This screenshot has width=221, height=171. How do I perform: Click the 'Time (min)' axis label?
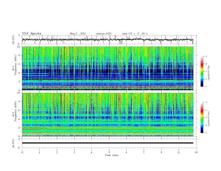click(112, 155)
